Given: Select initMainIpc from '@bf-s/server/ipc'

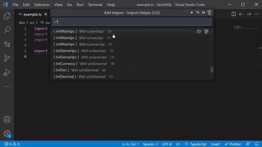Looking at the screenshot, I should (132, 44).
